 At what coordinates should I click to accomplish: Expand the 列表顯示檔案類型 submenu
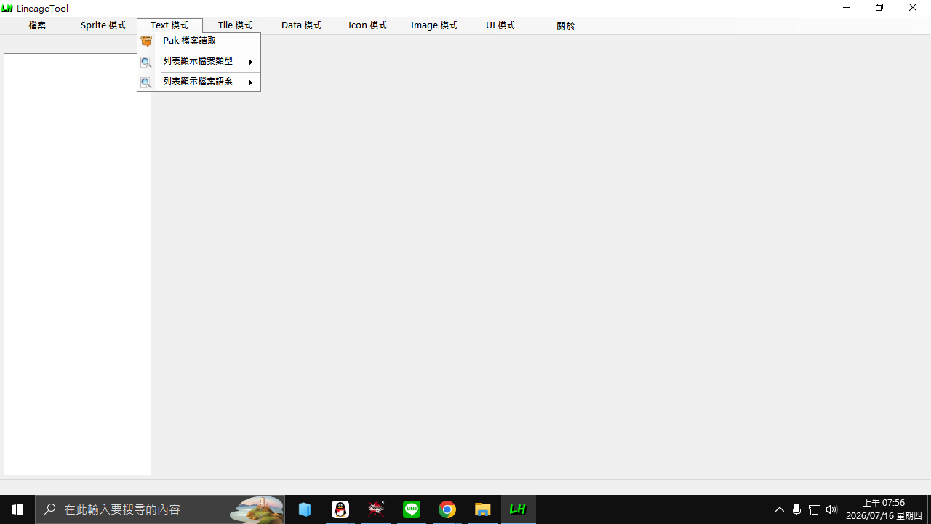click(199, 62)
